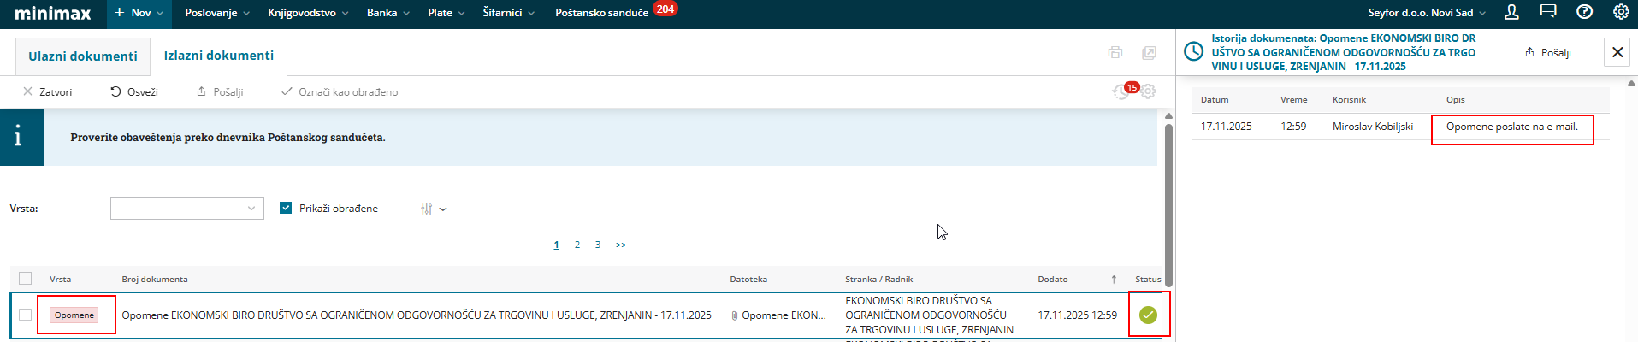Open Seyfor d.o.o. Novi Sad organization switcher

click(1427, 13)
